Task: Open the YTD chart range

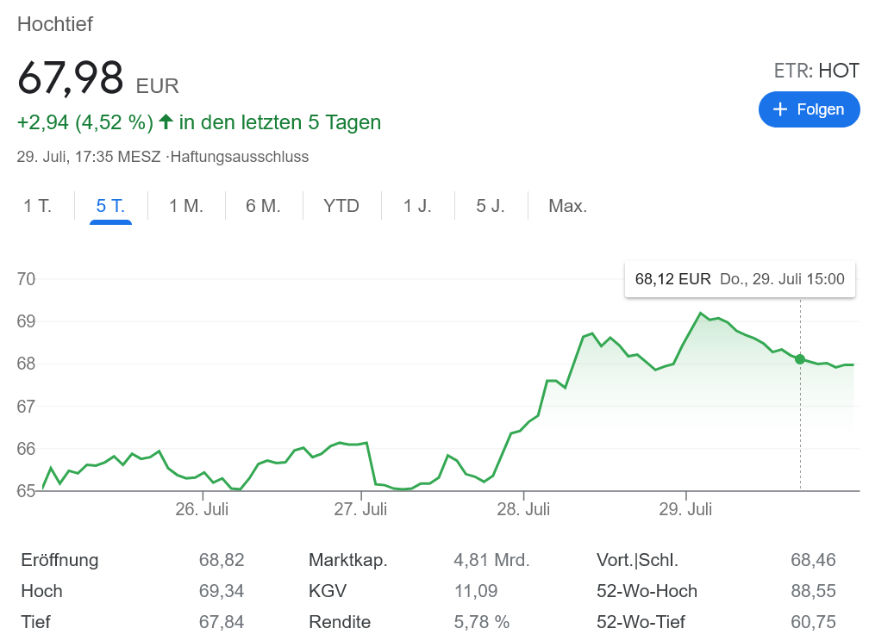Action: tap(341, 206)
